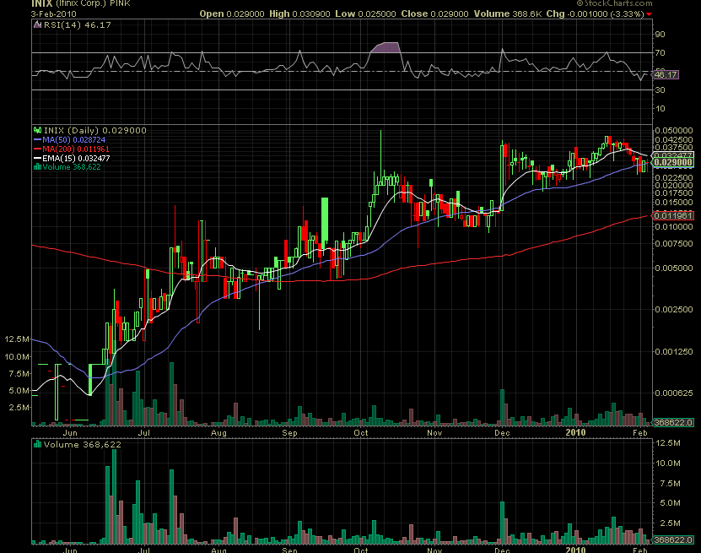Viewport: 701px width, 553px height.
Task: Click the "3-Feb-2010" date
Action: (x=54, y=14)
